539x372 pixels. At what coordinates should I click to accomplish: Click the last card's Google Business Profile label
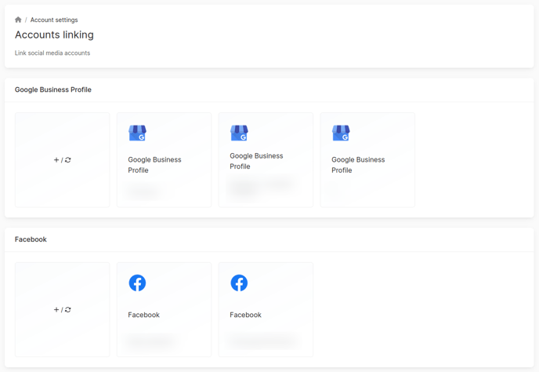pyautogui.click(x=358, y=165)
